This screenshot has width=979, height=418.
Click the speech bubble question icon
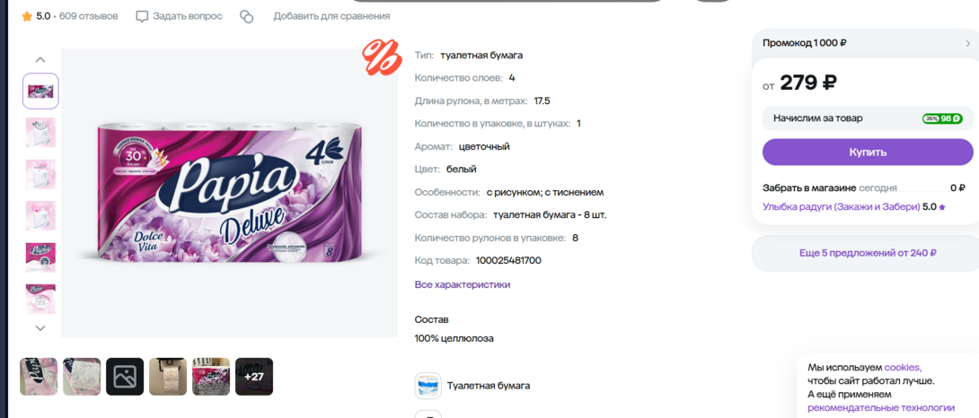(142, 16)
